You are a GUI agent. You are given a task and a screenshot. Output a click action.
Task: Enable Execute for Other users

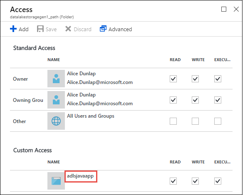(218, 121)
